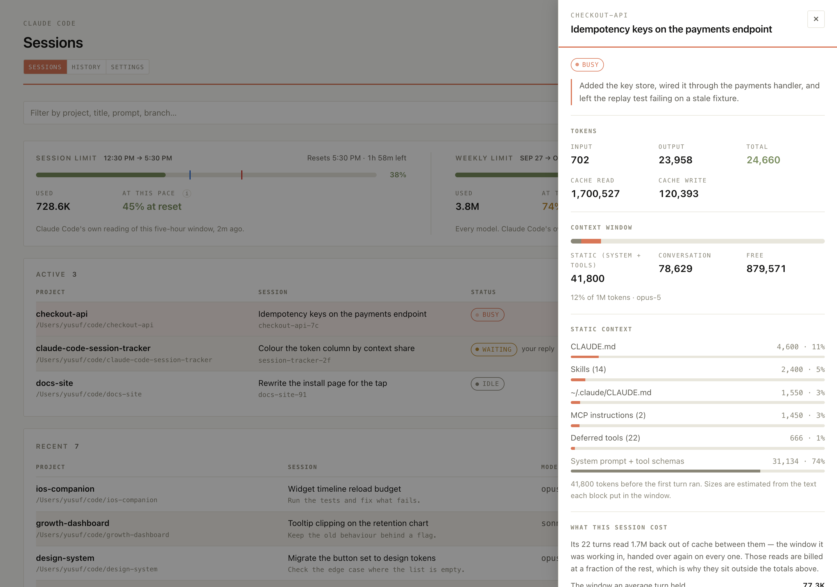Click the cache read value 1,700,527
Viewport: 837px width, 587px height.
pos(595,194)
